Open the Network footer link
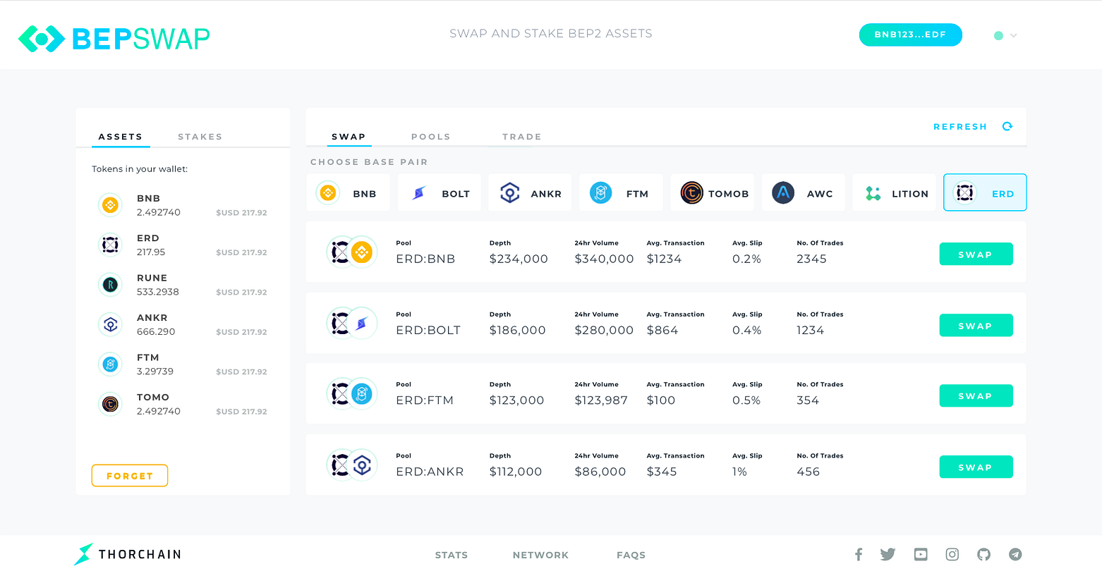 click(x=540, y=555)
